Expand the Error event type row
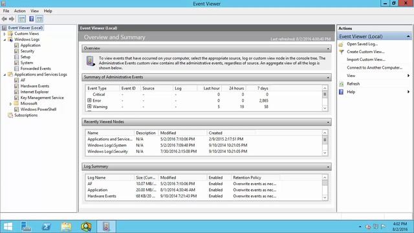The width and height of the screenshot is (414, 233). (89, 100)
